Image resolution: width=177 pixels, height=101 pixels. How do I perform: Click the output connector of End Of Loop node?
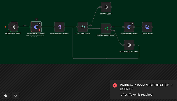click(111, 7)
